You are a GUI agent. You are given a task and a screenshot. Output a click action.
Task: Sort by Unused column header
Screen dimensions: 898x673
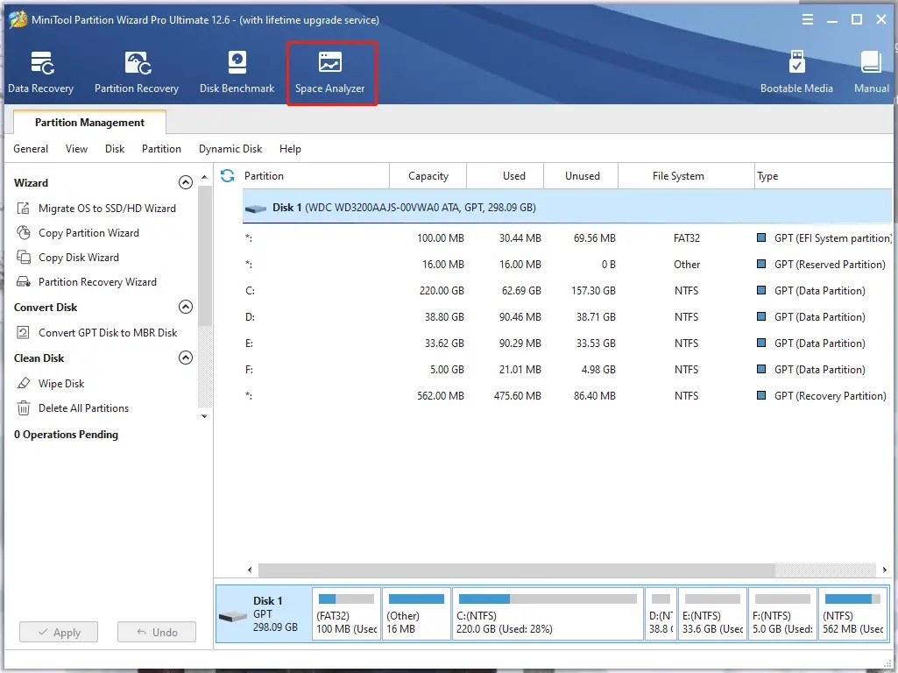[583, 176]
